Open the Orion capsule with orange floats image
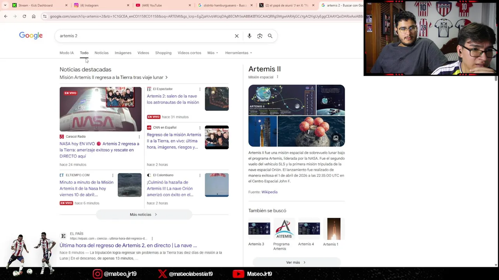The height and width of the screenshot is (280, 499). coord(311,131)
